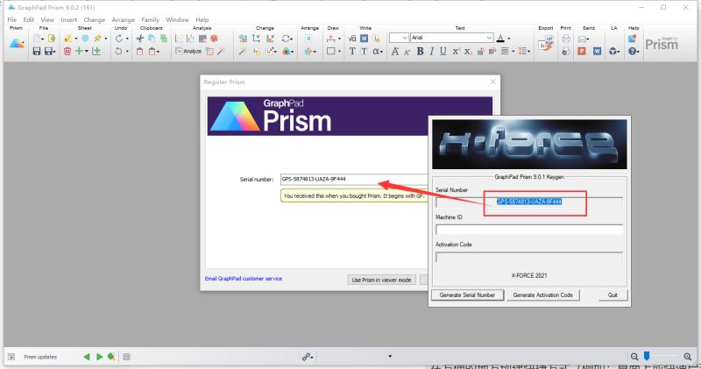This screenshot has height=369, width=701.
Task: Open the Arrange menu
Action: pyautogui.click(x=123, y=19)
